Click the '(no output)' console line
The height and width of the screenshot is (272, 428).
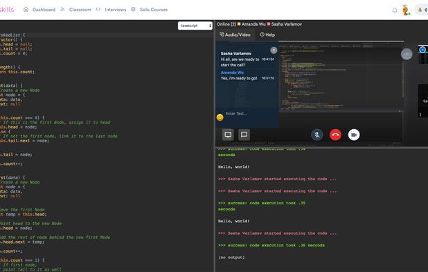coord(231,257)
